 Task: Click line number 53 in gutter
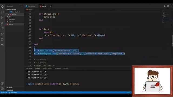[x=30, y=53]
